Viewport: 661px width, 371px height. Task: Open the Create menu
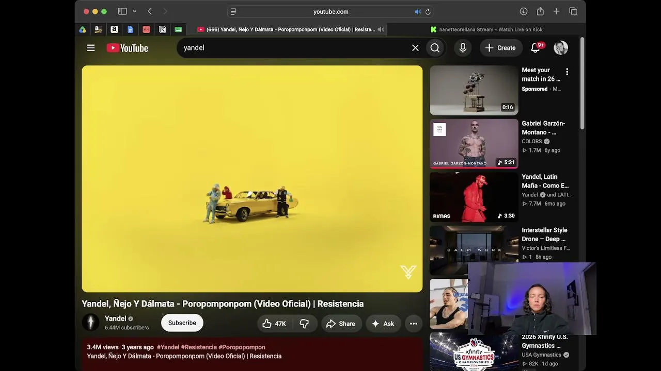[x=500, y=48]
